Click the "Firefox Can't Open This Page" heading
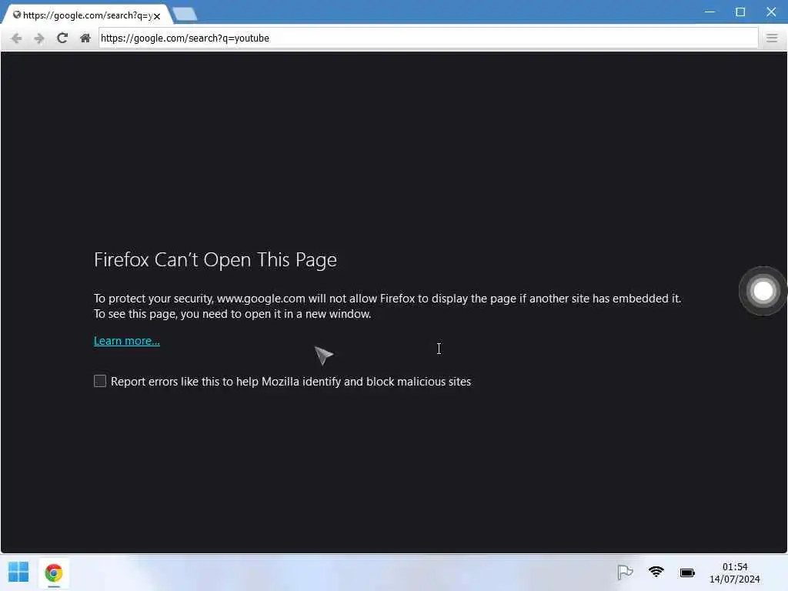Screen dimensions: 788x591 pyautogui.click(x=215, y=260)
